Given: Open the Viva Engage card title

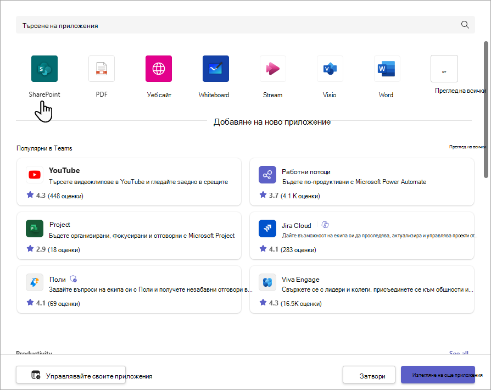Looking at the screenshot, I should [300, 280].
